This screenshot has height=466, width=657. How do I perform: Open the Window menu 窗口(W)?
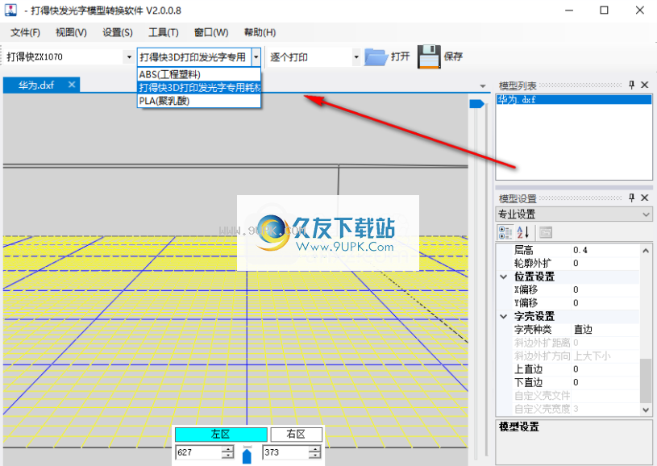tap(211, 33)
